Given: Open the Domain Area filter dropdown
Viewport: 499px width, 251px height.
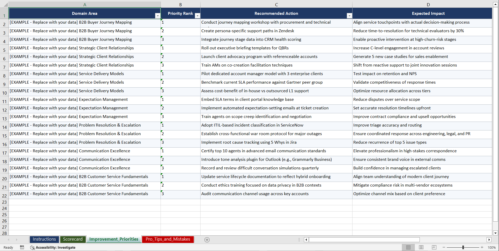Looking at the screenshot, I should [158, 16].
